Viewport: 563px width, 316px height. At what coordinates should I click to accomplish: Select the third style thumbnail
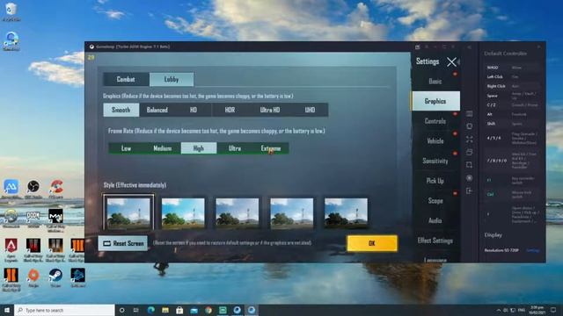click(237, 212)
